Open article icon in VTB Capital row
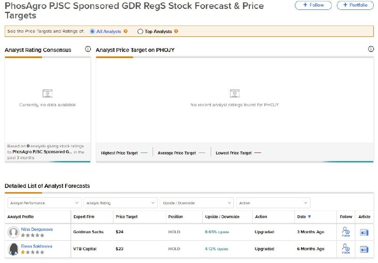378x263 pixels. [x=364, y=249]
